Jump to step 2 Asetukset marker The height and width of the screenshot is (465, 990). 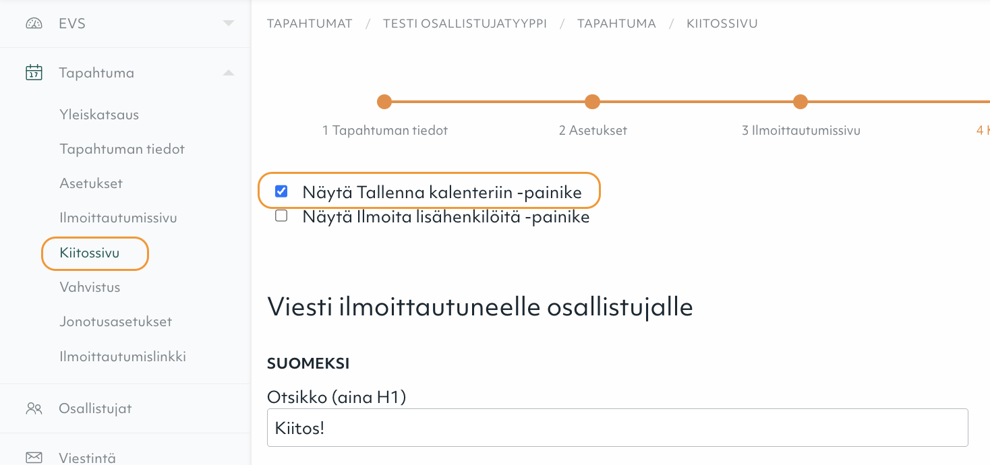point(592,102)
